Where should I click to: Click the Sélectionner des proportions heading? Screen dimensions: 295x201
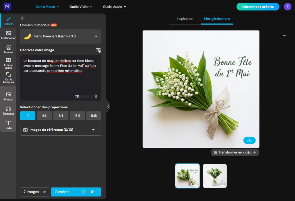pos(44,107)
